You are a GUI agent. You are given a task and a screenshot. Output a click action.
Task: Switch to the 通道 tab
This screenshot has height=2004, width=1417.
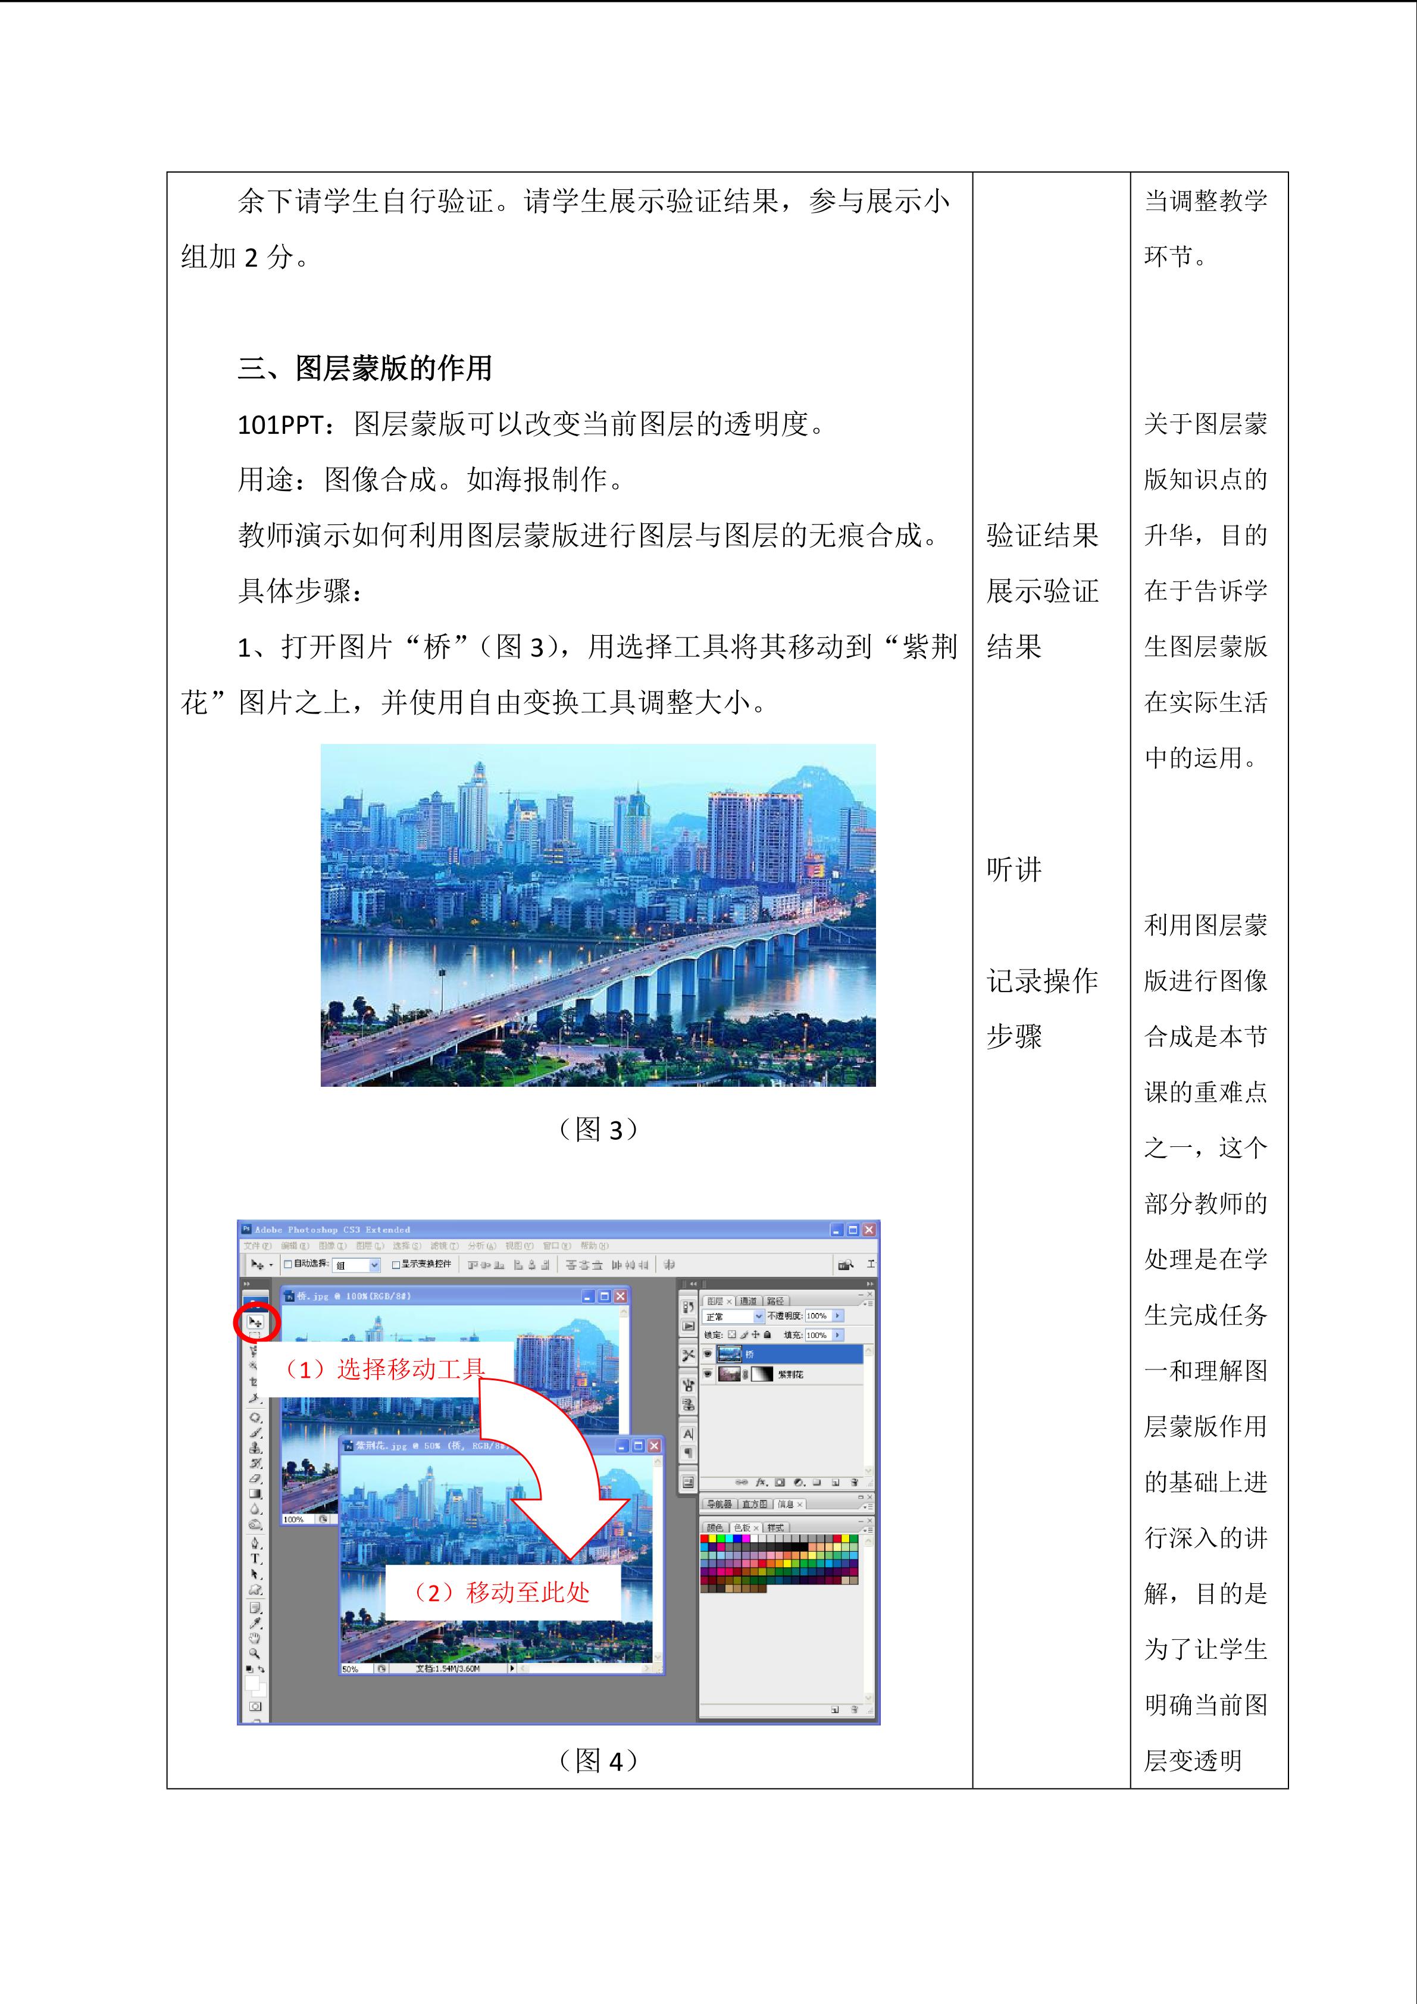749,1300
